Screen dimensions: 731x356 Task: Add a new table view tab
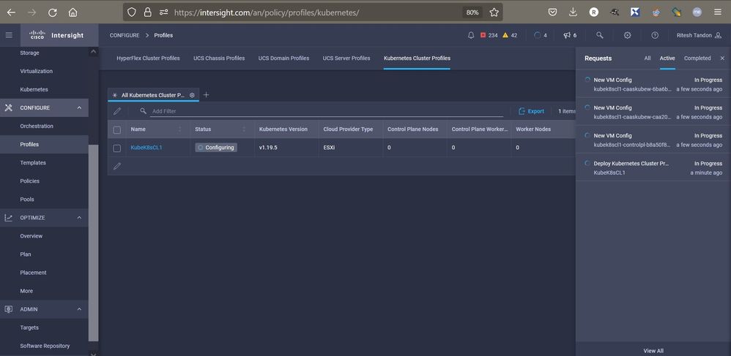tap(206, 95)
